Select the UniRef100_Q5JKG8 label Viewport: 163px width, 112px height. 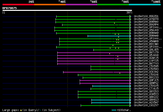click(x=146, y=55)
